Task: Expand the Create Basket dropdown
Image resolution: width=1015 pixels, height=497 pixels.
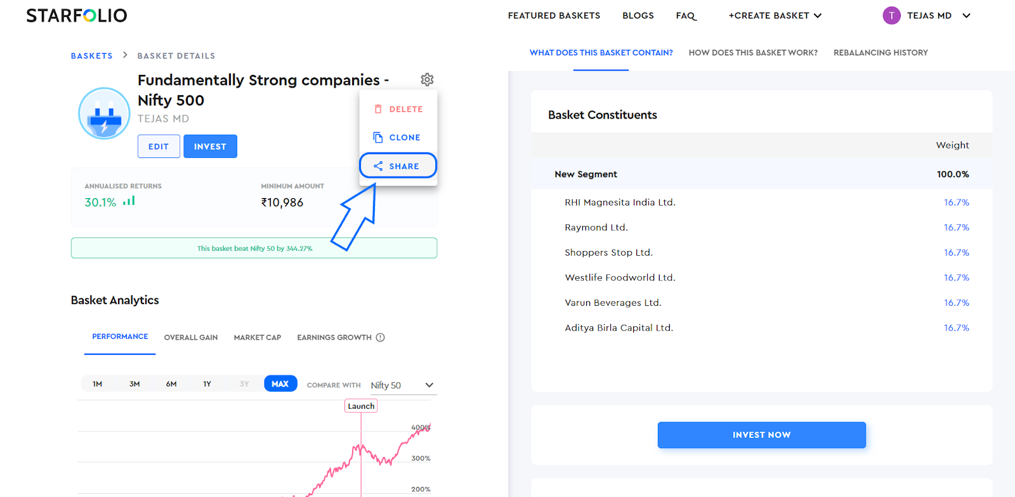Action: [775, 16]
